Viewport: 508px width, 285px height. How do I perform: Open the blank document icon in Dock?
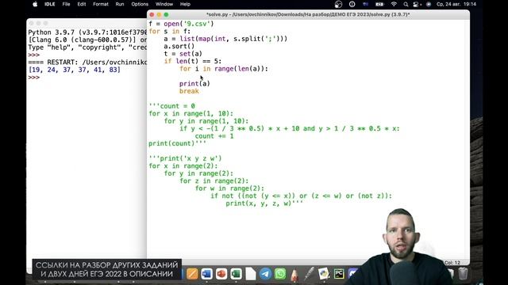tap(251, 274)
